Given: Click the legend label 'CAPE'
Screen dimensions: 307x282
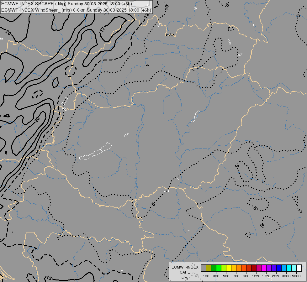Looking at the screenshot, I should pos(185,272).
